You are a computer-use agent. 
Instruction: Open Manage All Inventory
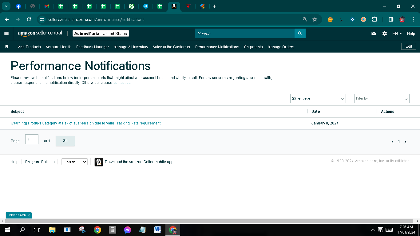point(131,47)
